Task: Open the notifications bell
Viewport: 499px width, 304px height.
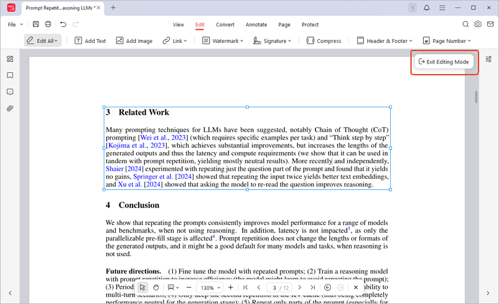Action: click(426, 7)
